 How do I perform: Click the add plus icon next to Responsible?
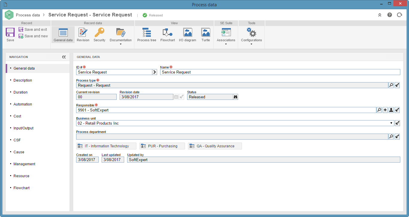(385, 110)
